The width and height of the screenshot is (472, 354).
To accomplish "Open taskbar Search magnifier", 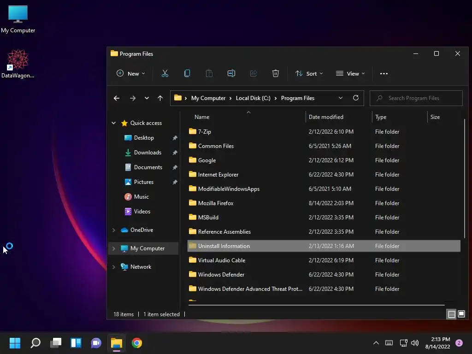I will coord(35,343).
